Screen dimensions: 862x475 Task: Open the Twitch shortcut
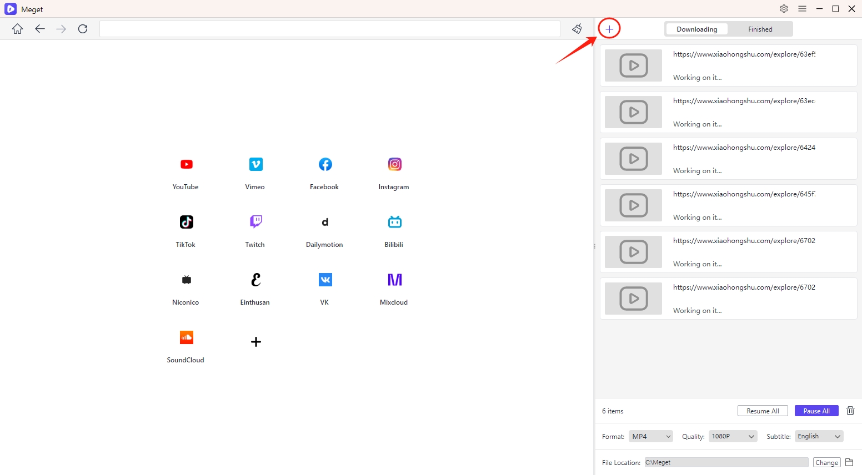click(255, 231)
